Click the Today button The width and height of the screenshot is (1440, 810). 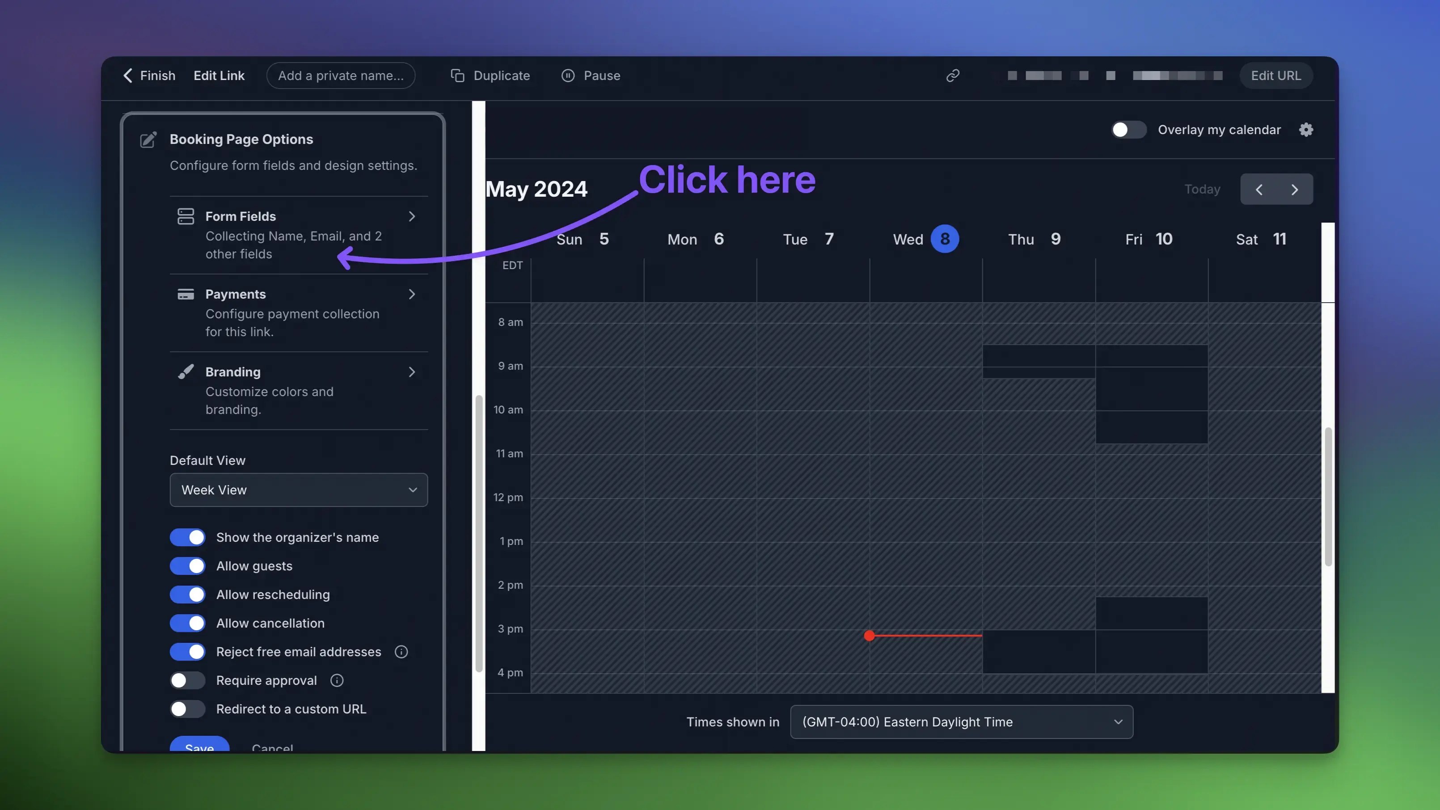point(1202,190)
